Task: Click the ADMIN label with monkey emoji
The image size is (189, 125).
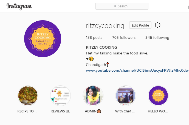Action: (x=93, y=111)
